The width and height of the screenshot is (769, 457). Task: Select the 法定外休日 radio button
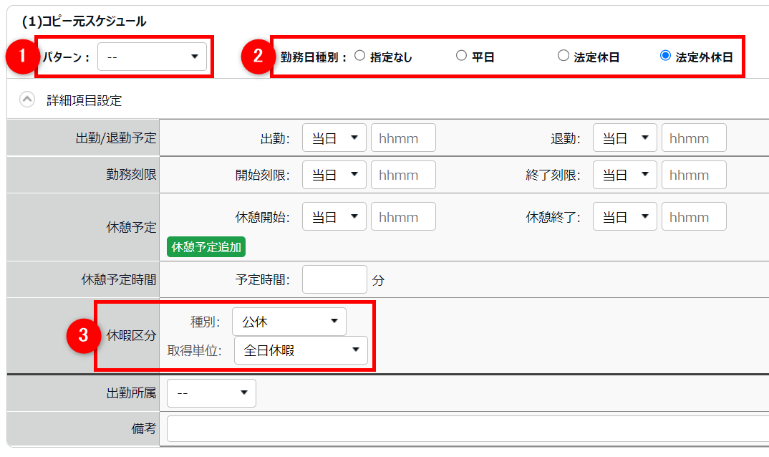[x=665, y=56]
